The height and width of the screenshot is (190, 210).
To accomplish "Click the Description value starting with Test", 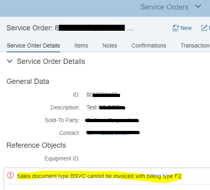I will coord(106,107).
